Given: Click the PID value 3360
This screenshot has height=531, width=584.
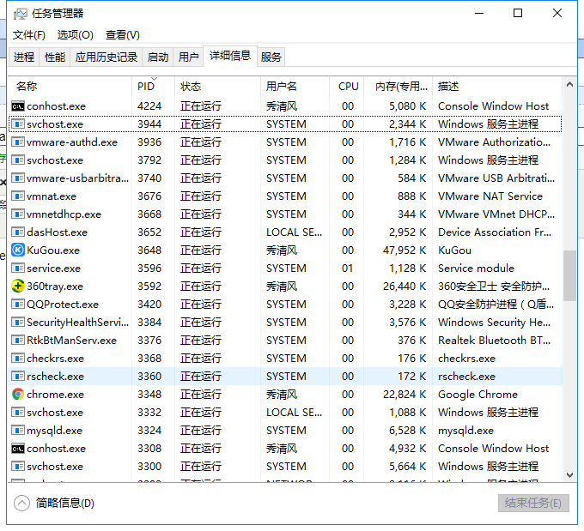Looking at the screenshot, I should (149, 377).
